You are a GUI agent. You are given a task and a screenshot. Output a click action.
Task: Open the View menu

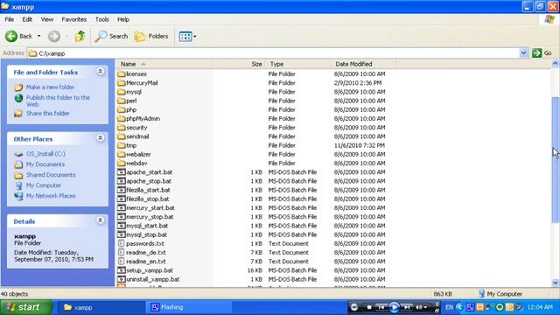tap(46, 19)
